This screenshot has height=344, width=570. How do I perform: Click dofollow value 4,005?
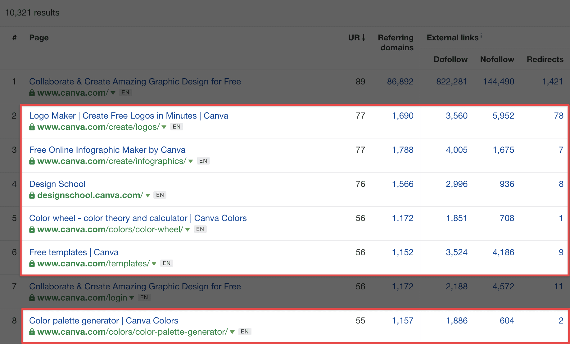click(x=457, y=150)
